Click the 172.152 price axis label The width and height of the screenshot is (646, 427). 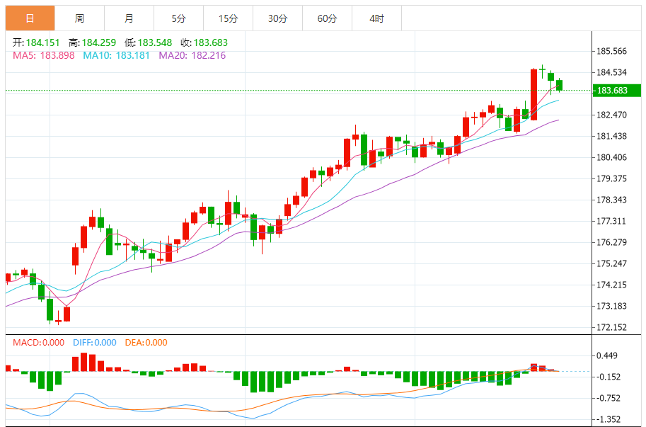click(611, 328)
